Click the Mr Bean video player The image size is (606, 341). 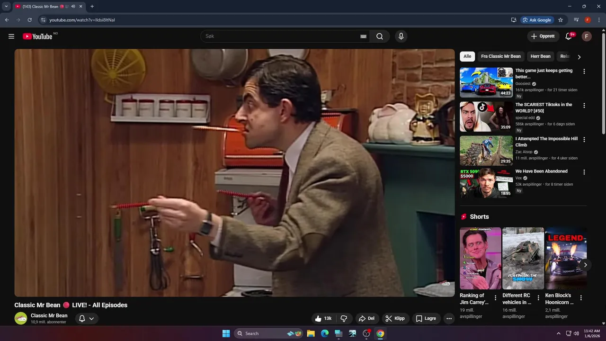click(234, 173)
